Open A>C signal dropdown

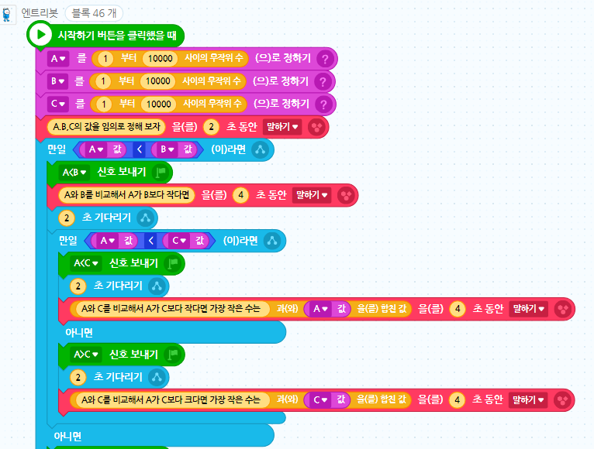click(x=86, y=355)
